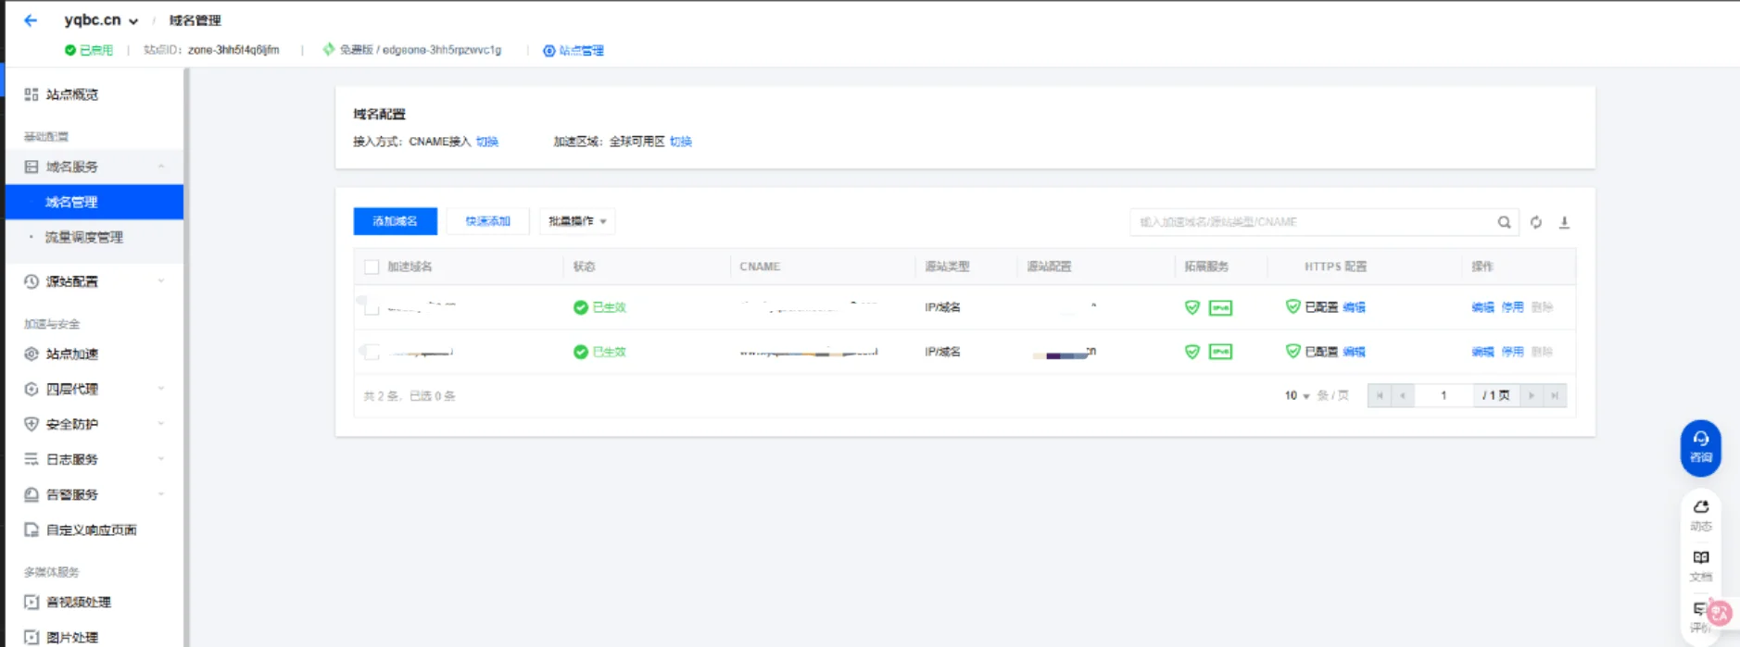Click the 添加域名 button
The image size is (1740, 647).
coord(395,221)
